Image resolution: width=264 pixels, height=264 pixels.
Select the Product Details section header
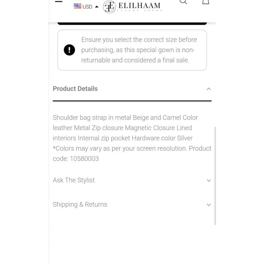(132, 89)
